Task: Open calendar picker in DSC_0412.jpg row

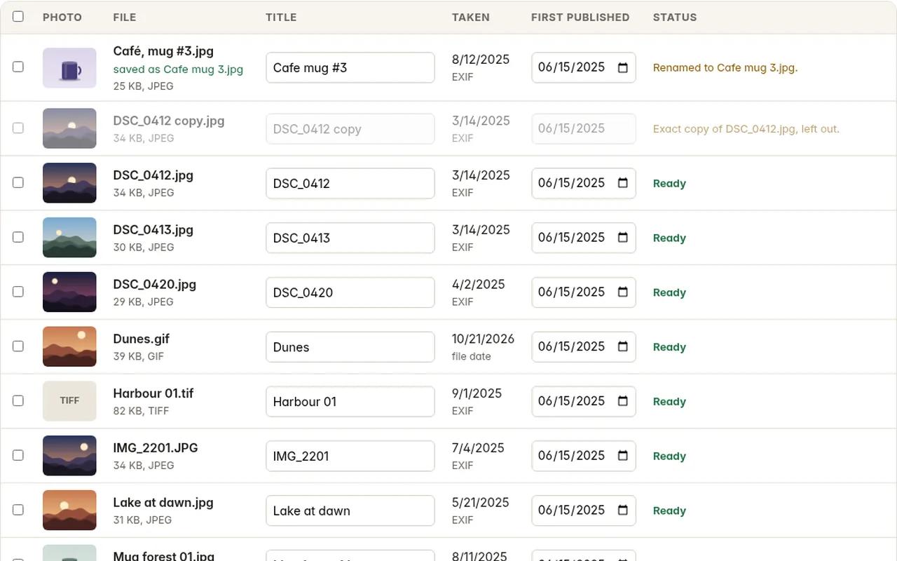Action: tap(622, 183)
